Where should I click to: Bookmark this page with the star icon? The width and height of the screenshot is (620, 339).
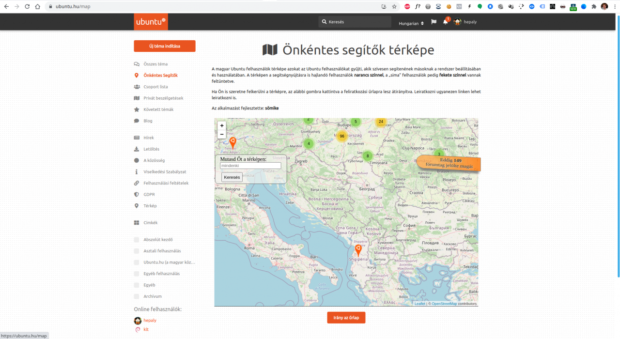394,6
